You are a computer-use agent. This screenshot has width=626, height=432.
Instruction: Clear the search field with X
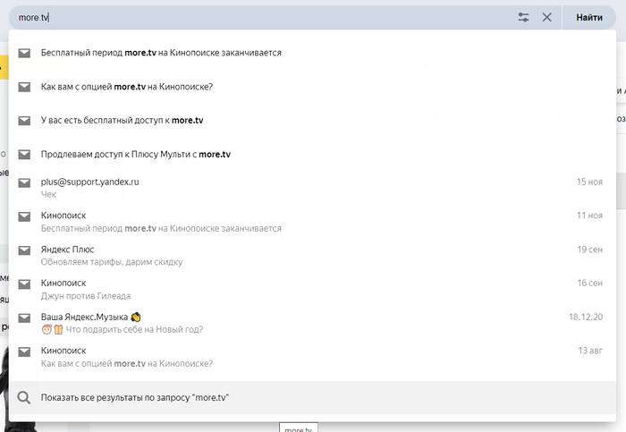(547, 17)
